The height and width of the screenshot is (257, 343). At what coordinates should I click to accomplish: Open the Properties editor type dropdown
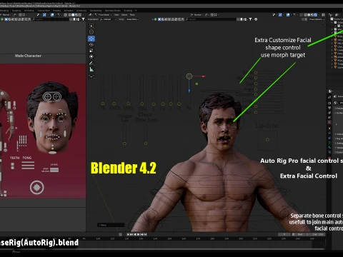pos(330,91)
